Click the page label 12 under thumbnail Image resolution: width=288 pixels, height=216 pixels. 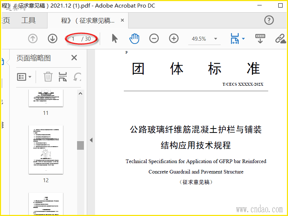point(46,180)
